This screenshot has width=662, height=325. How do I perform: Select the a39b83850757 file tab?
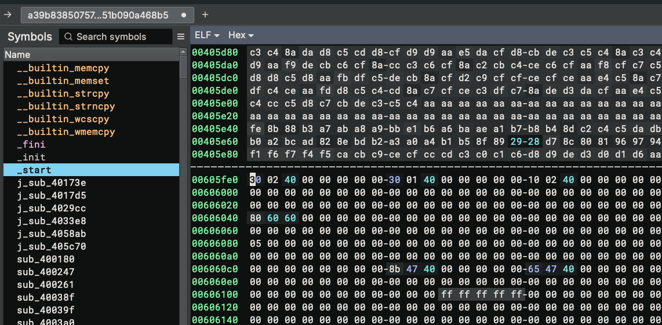point(97,14)
